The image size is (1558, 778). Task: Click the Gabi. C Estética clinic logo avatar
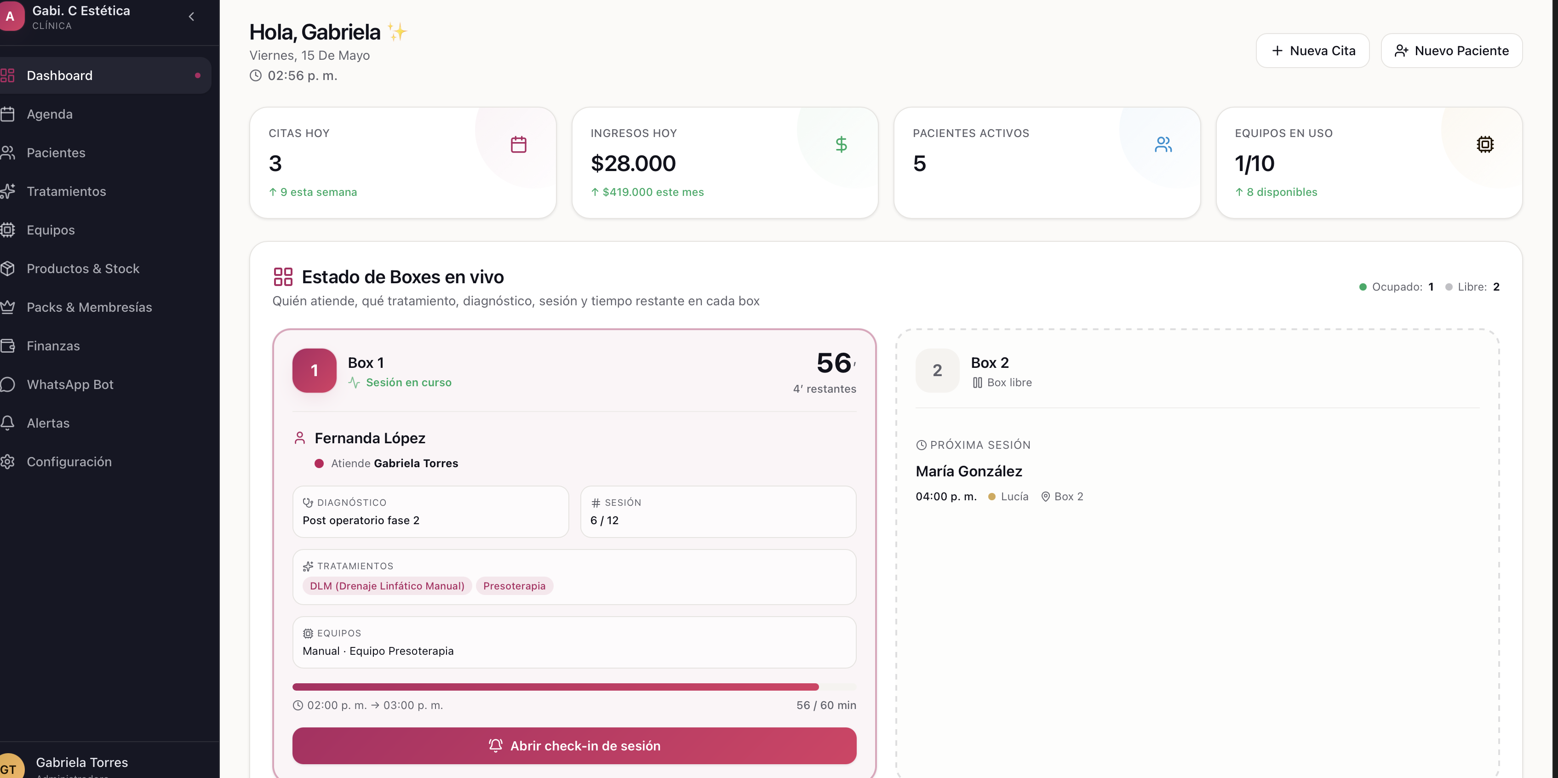(10, 17)
